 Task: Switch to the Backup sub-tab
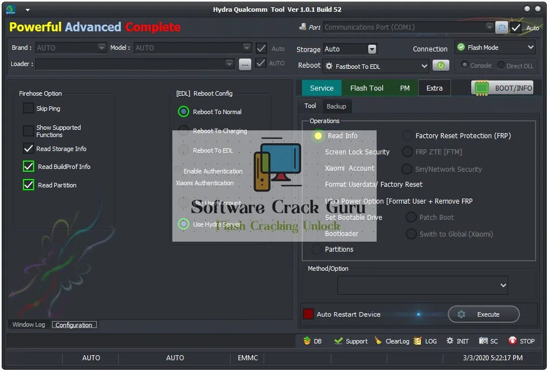tap(336, 106)
